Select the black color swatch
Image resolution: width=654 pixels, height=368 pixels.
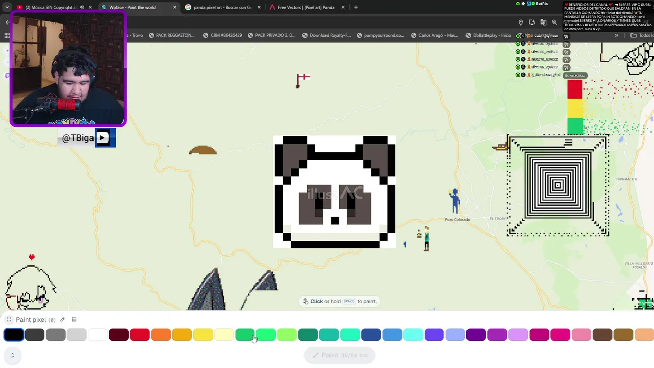click(14, 335)
